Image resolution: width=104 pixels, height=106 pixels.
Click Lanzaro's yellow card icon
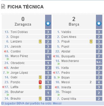coord(40,41)
